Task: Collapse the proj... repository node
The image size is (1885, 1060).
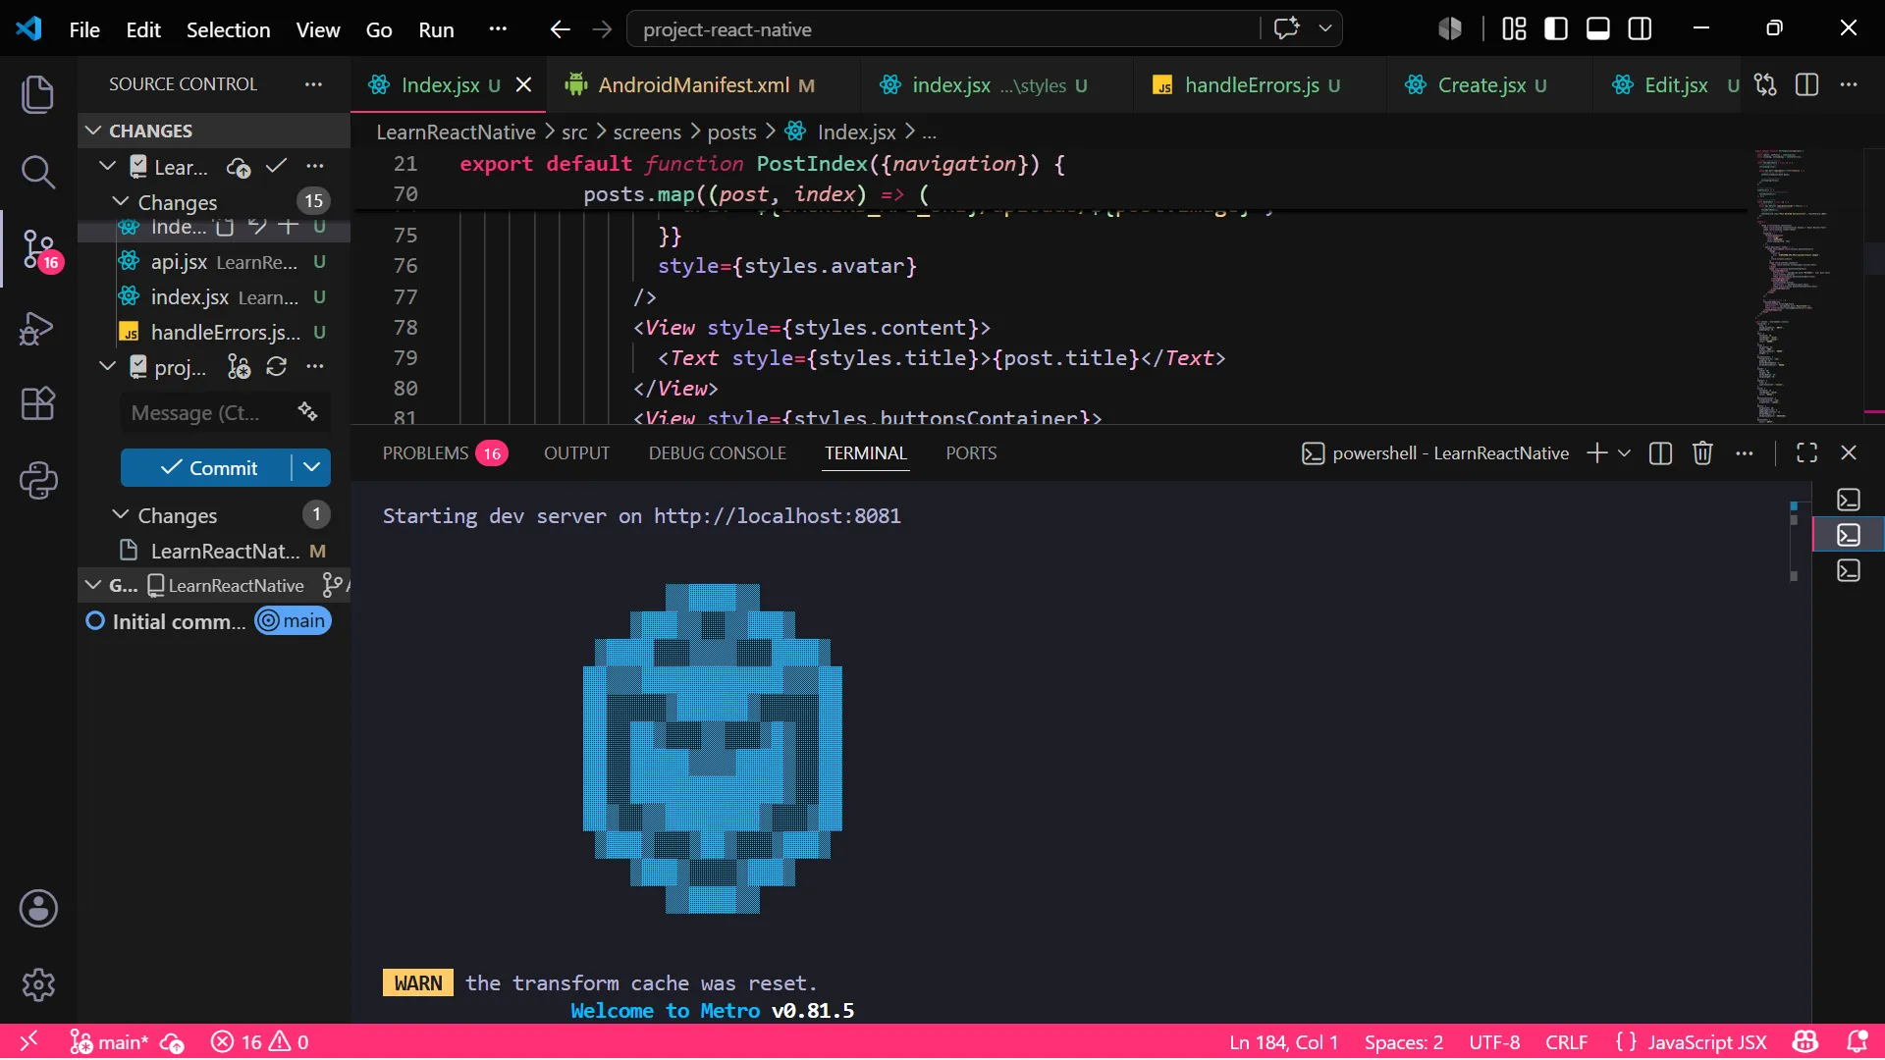Action: pyautogui.click(x=108, y=366)
